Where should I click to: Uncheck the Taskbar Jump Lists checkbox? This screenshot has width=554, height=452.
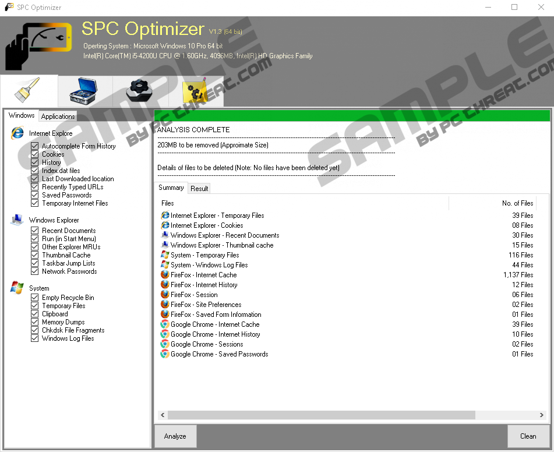(x=34, y=263)
